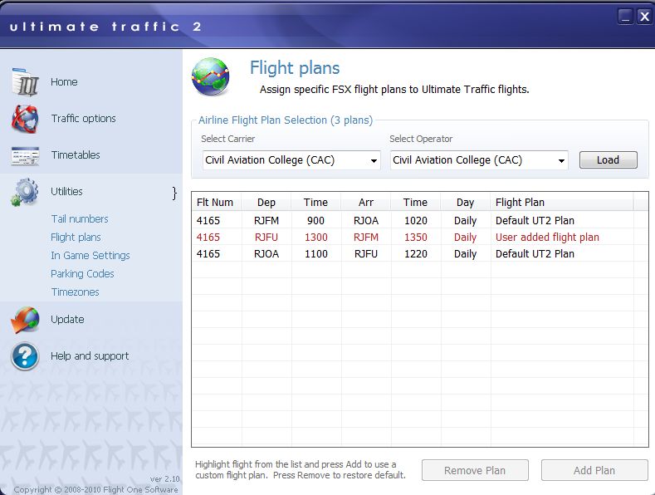Select the RJOA departure row cell
This screenshot has height=495, width=655.
coord(266,254)
